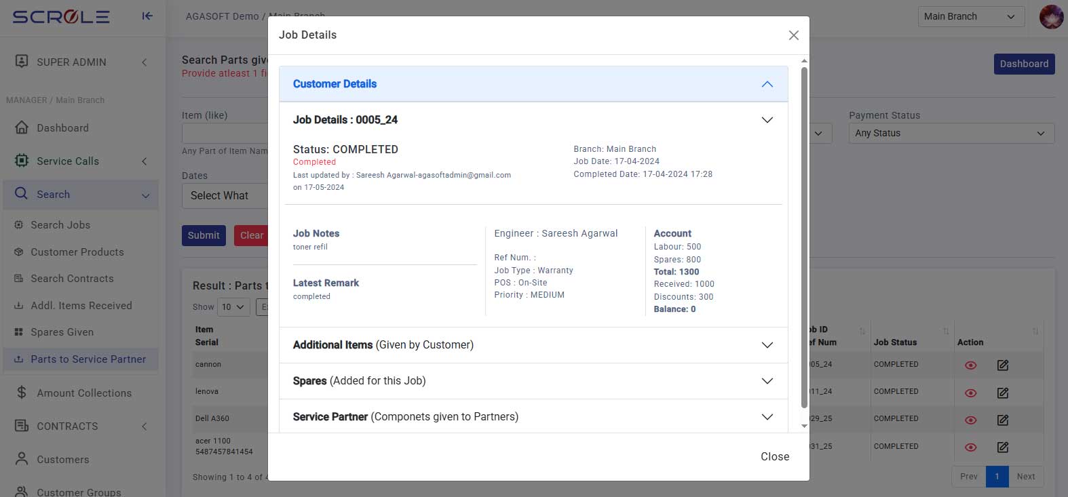Click the Service Calls chip icon

pos(22,161)
